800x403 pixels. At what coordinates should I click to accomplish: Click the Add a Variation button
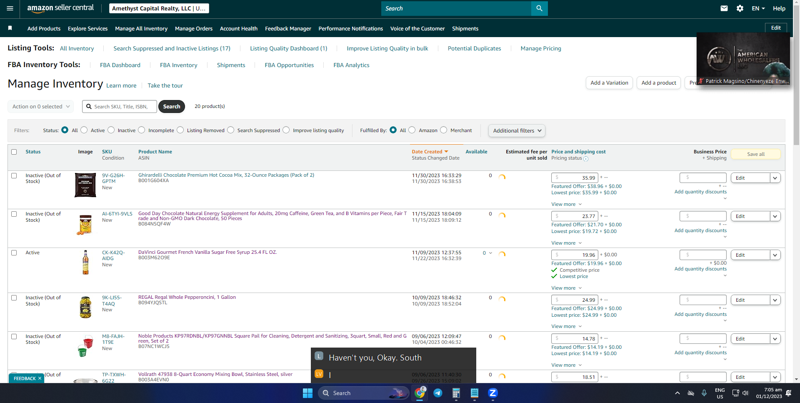point(609,83)
